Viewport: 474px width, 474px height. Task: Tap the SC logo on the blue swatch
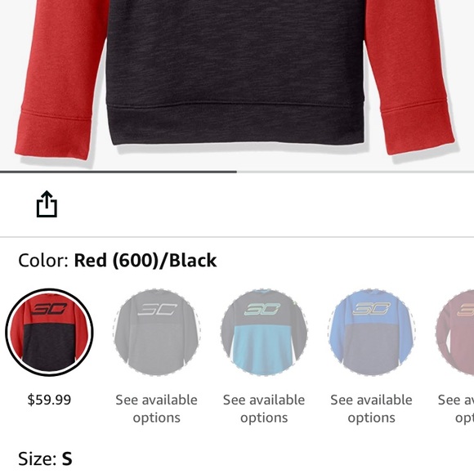click(x=372, y=309)
